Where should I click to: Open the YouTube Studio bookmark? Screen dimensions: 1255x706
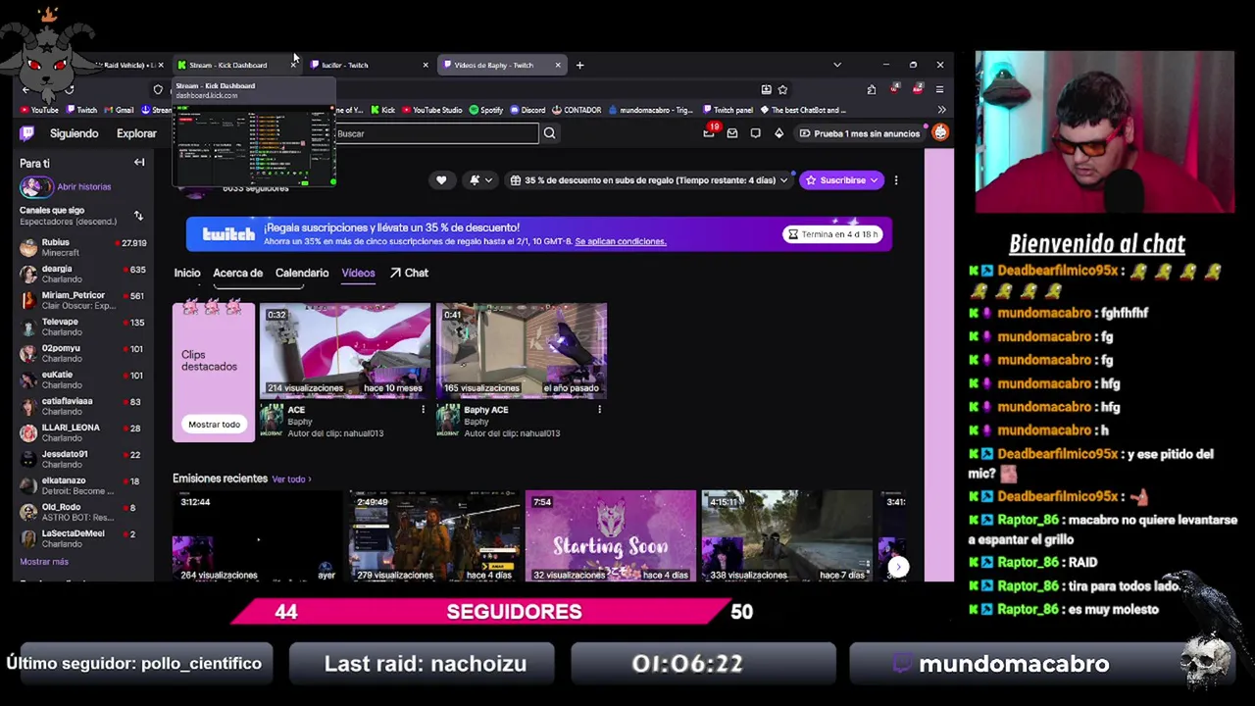431,110
